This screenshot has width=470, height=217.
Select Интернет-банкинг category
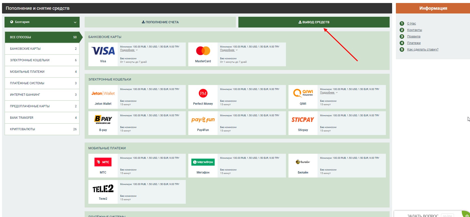coord(42,95)
